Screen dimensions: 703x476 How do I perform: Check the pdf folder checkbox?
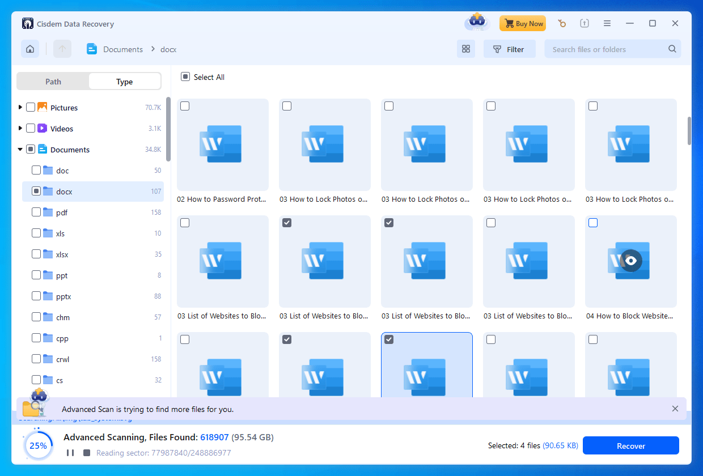35,212
